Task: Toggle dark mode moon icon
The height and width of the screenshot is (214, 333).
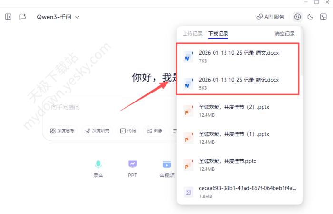Action: click(311, 17)
